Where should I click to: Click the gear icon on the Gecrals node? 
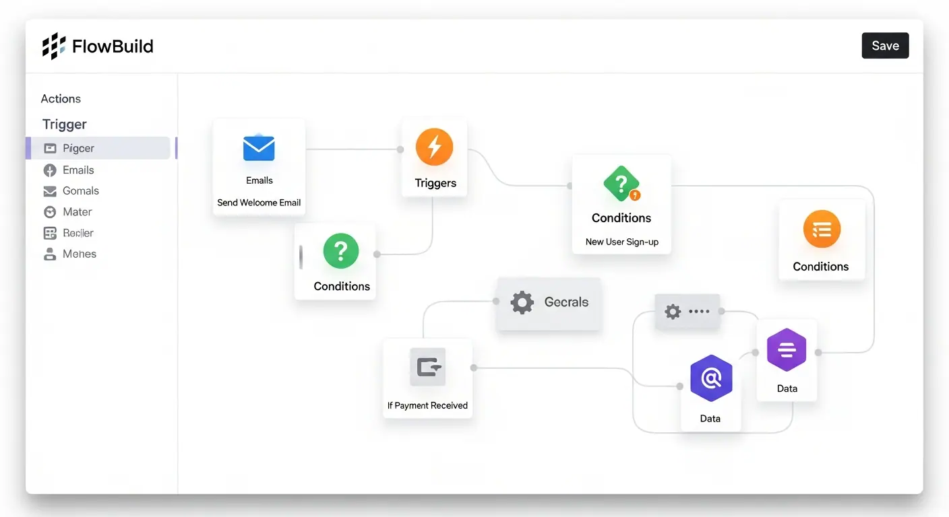(522, 302)
